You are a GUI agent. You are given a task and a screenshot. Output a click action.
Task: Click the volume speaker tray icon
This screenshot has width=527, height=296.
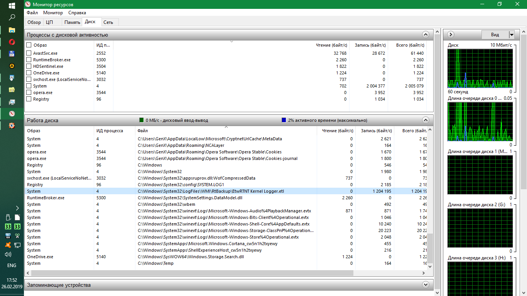(8, 254)
